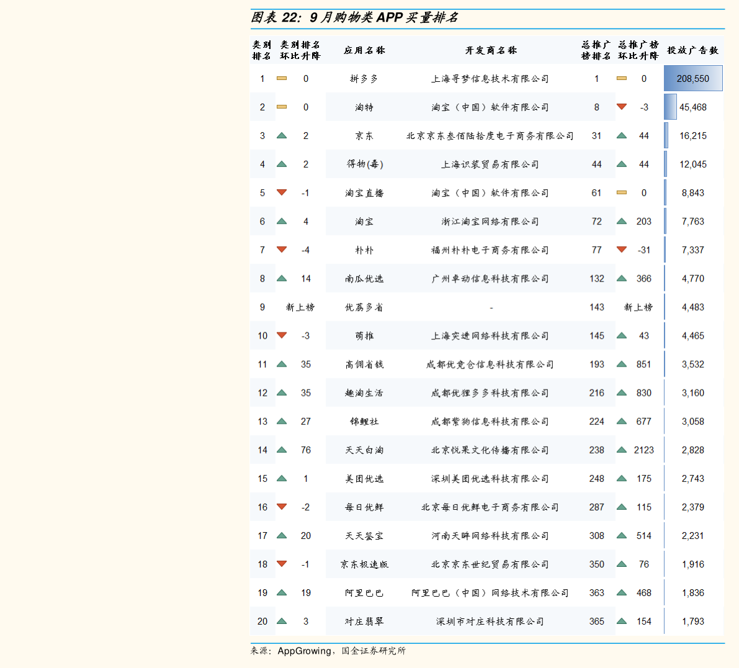Viewport: 739px width, 668px height.
Task: Click the yellow category-rank flat marker in 拼多多 row
Action: (282, 78)
